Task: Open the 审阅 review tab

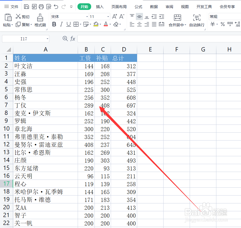Action: point(169,7)
